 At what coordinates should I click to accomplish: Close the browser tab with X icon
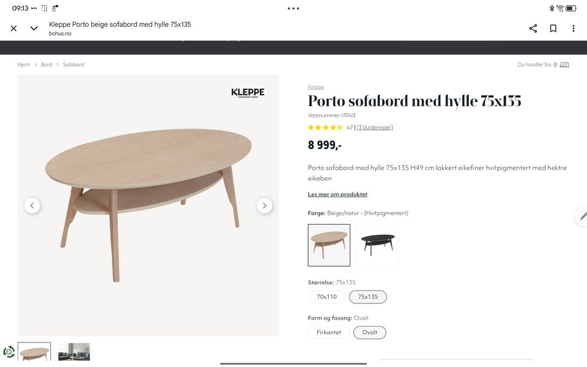pos(14,29)
